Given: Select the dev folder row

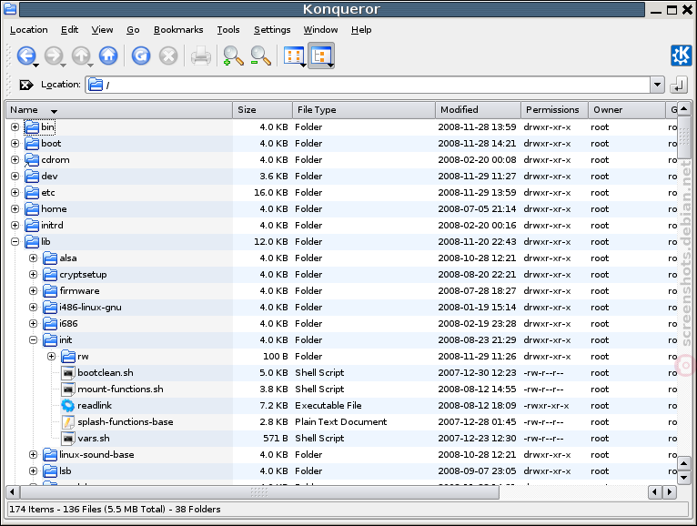Looking at the screenshot, I should (x=341, y=176).
